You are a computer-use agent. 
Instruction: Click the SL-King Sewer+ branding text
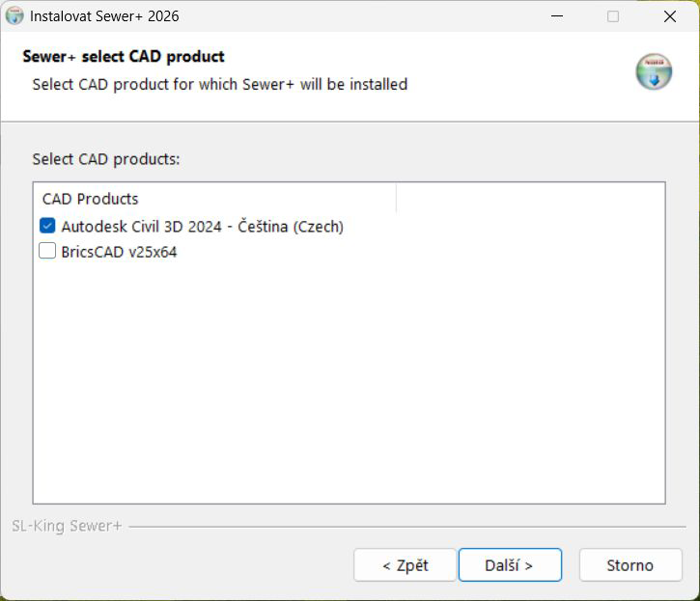pos(67,526)
